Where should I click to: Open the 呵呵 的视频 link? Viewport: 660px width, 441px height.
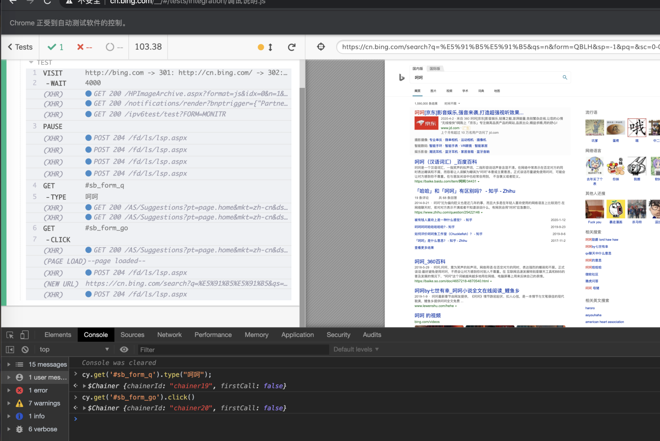tap(428, 316)
